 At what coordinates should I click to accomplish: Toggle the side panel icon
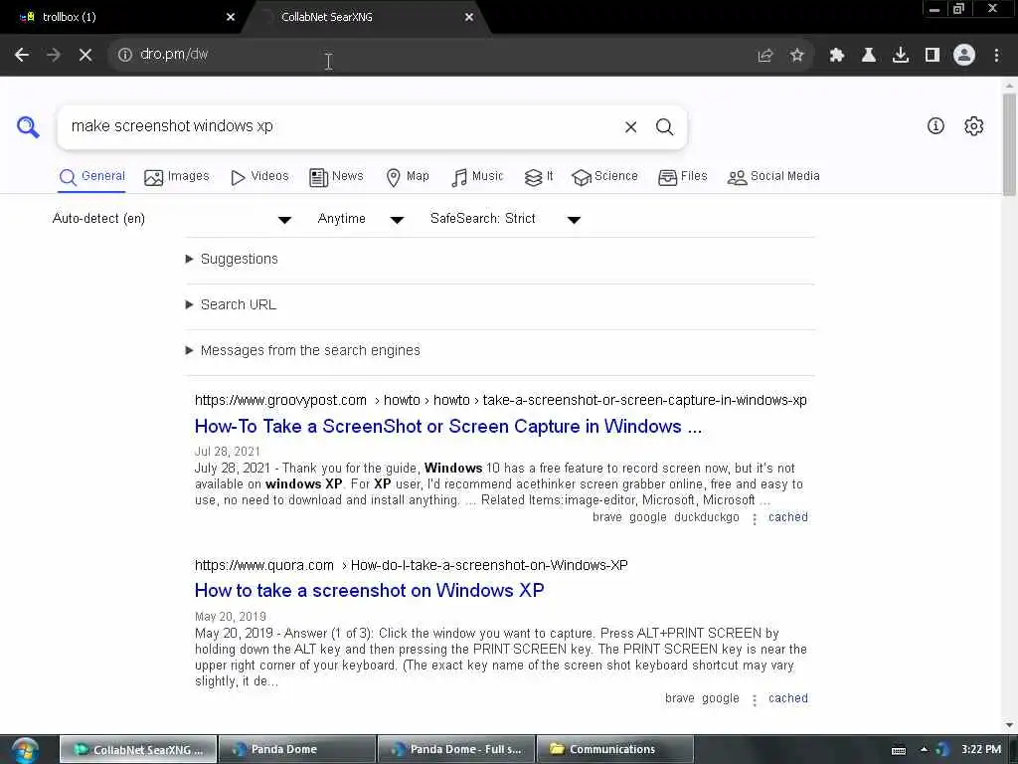pos(933,56)
